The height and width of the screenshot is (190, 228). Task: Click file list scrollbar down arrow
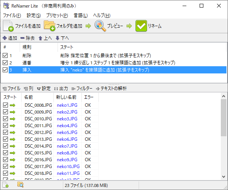tap(223, 177)
